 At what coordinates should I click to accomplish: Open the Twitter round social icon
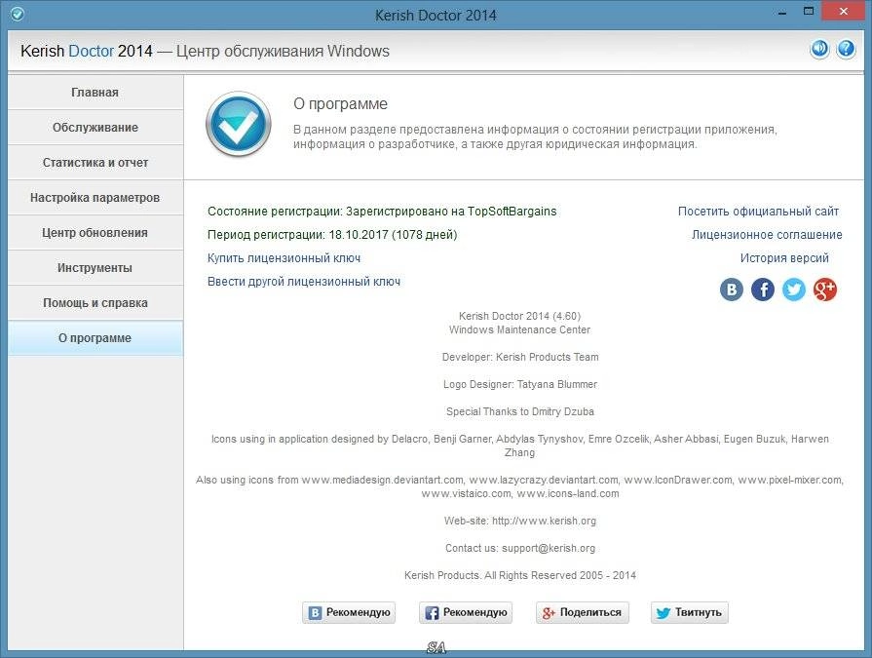794,290
